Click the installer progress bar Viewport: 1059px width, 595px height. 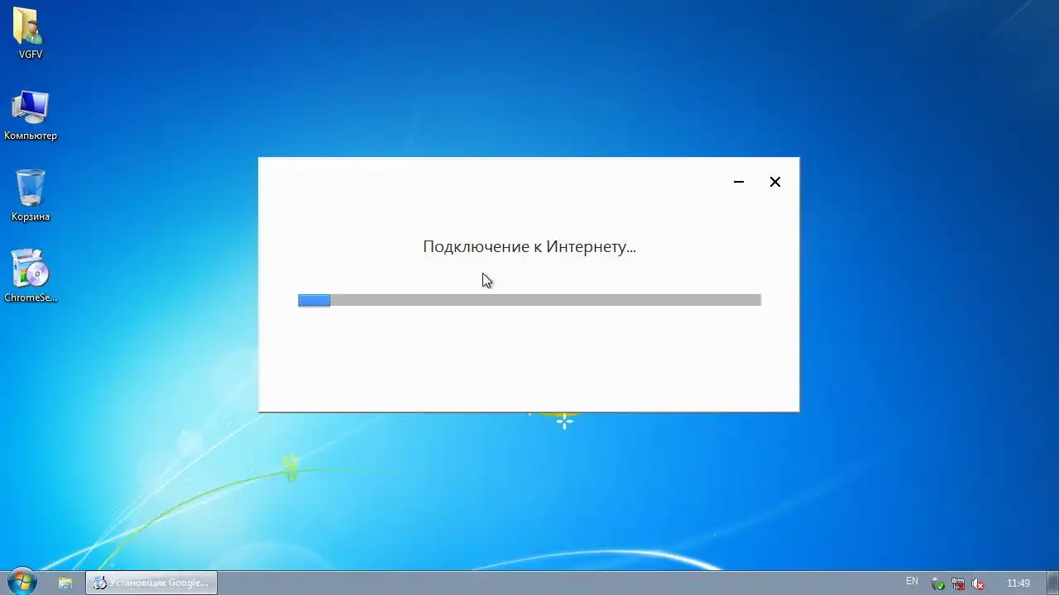(529, 300)
